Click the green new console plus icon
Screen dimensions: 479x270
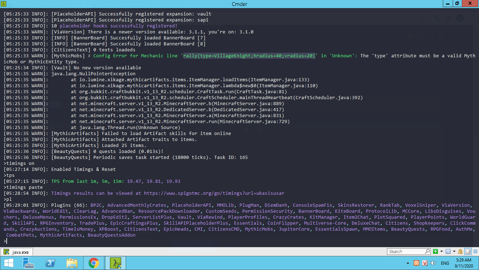[435, 251]
